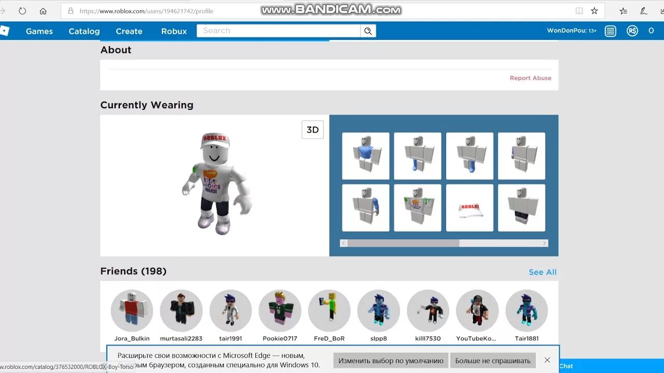Open the Edge favorites hub icon
This screenshot has height=373, width=664.
(x=623, y=11)
